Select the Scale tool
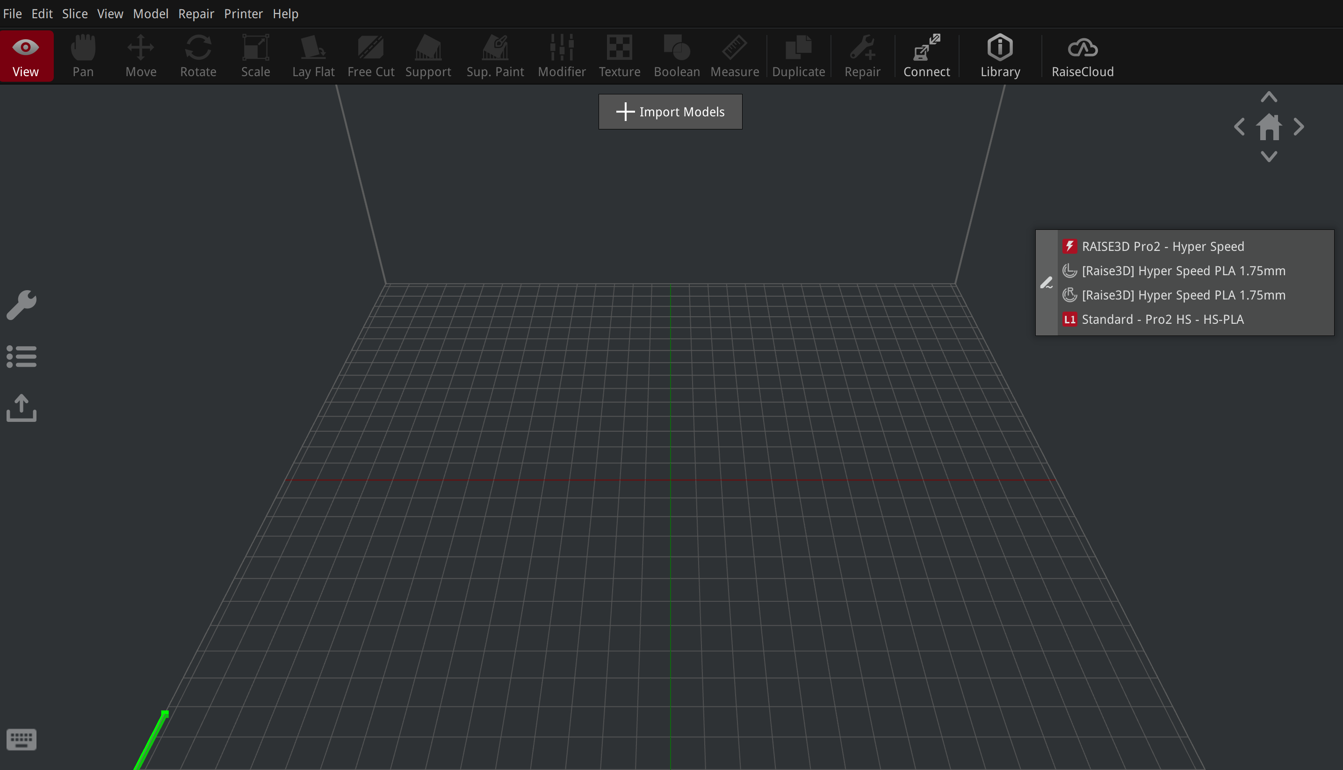Image resolution: width=1343 pixels, height=770 pixels. 256,56
